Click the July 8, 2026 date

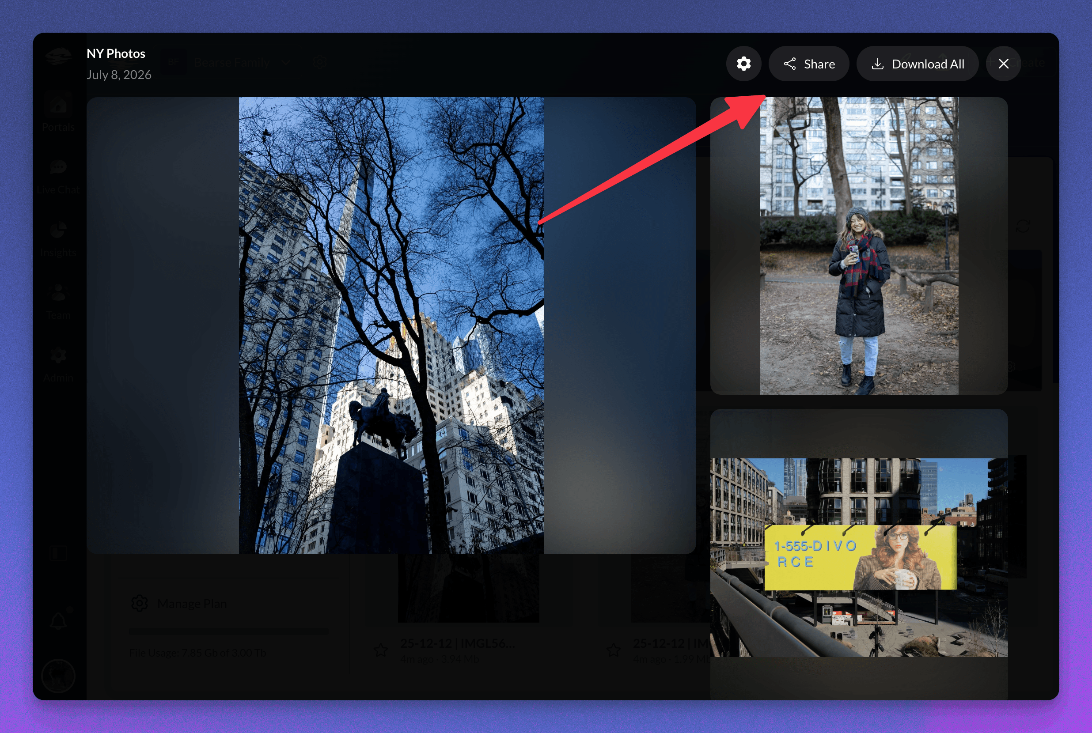[119, 75]
